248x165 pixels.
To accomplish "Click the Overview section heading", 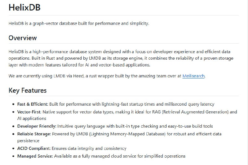I will (23, 38).
